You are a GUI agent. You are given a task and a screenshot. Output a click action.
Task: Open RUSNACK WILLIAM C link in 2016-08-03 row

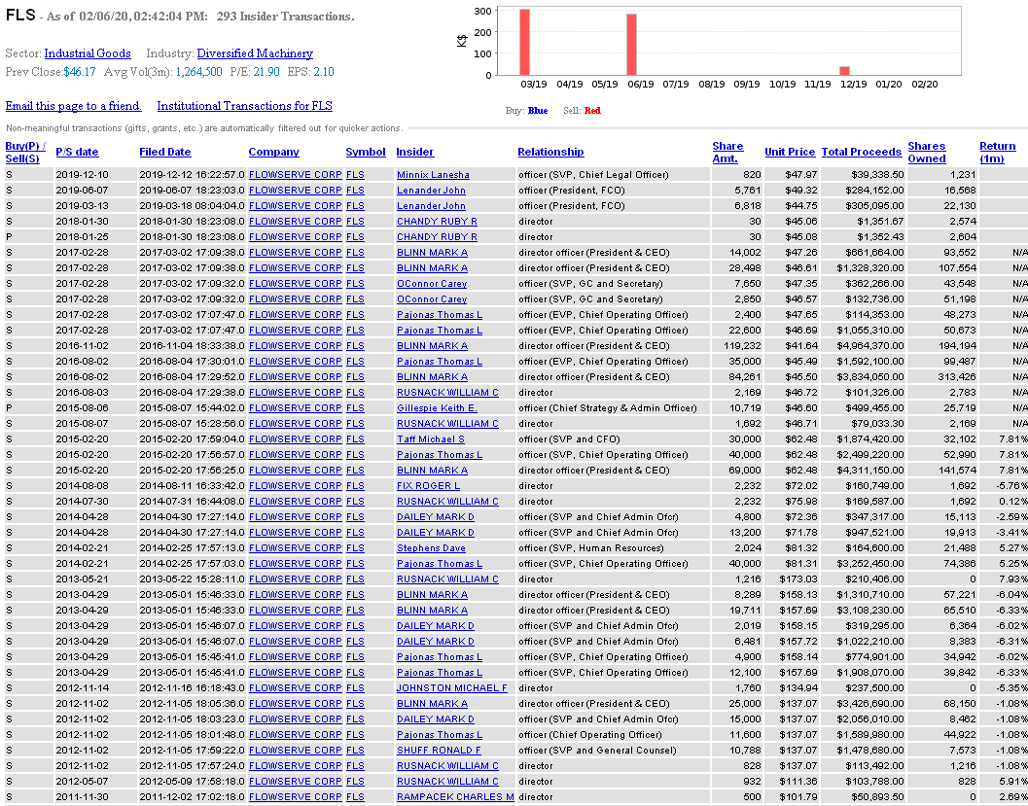447,393
